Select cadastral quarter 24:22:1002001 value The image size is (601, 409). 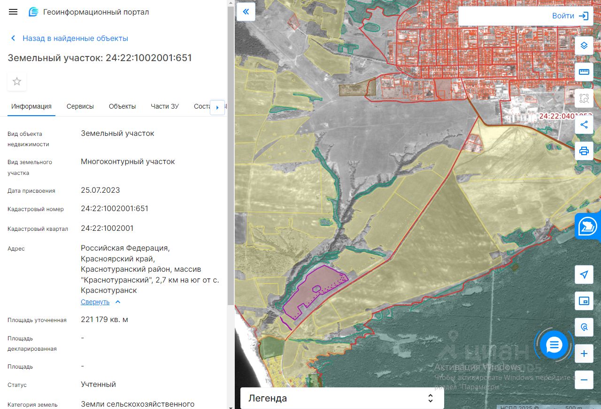pos(107,228)
